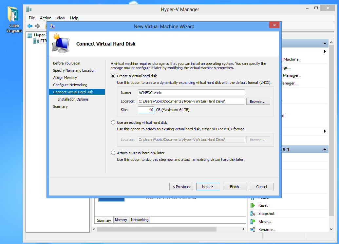The image size is (339, 244).
Task: Click the Previous button
Action: 181,186
